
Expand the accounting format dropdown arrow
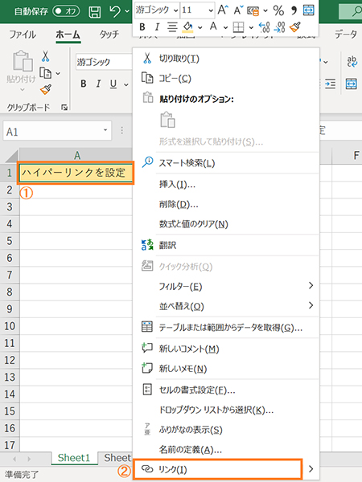265,10
